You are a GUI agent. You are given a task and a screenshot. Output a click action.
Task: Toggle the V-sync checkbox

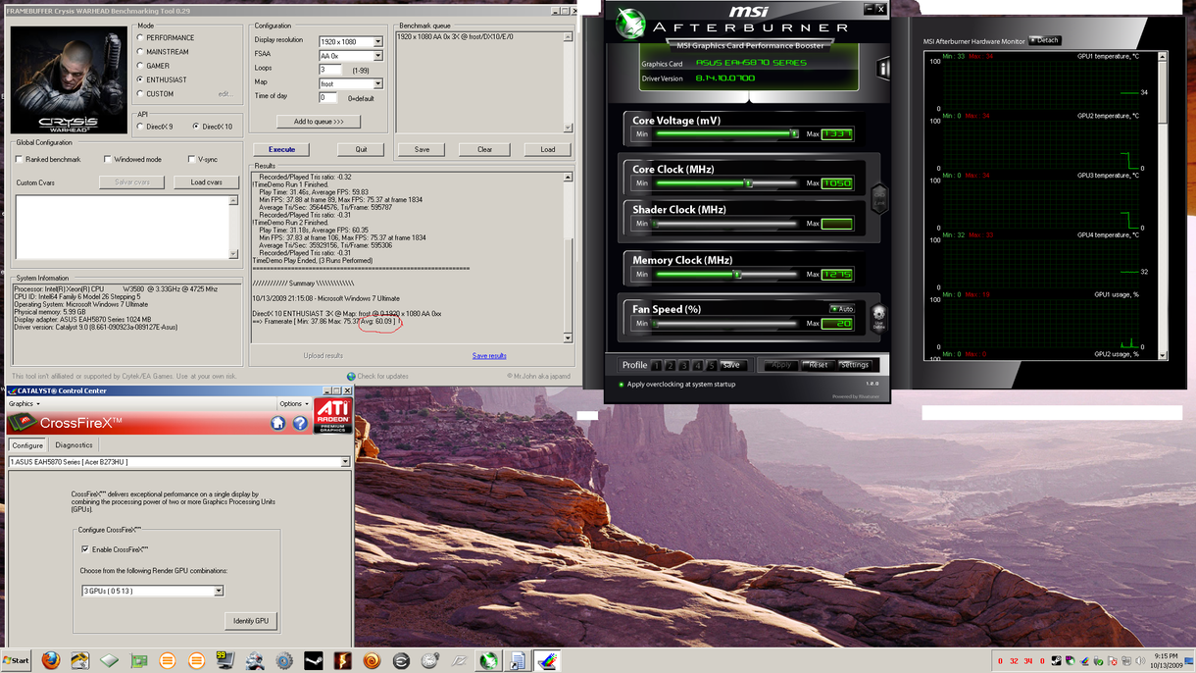[x=191, y=159]
